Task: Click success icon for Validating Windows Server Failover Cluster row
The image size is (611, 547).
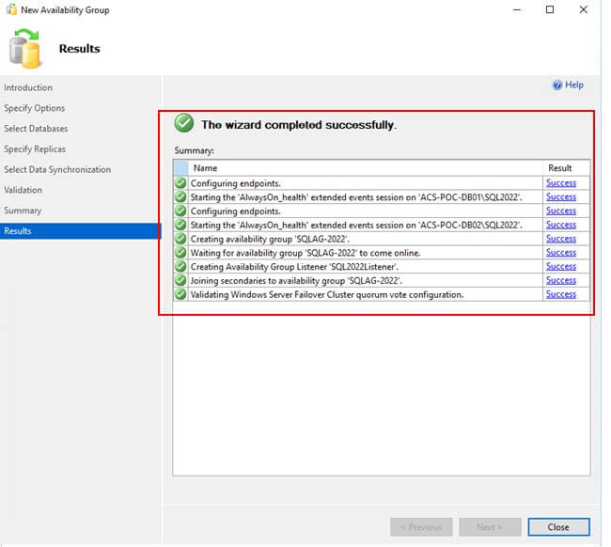Action: [180, 294]
